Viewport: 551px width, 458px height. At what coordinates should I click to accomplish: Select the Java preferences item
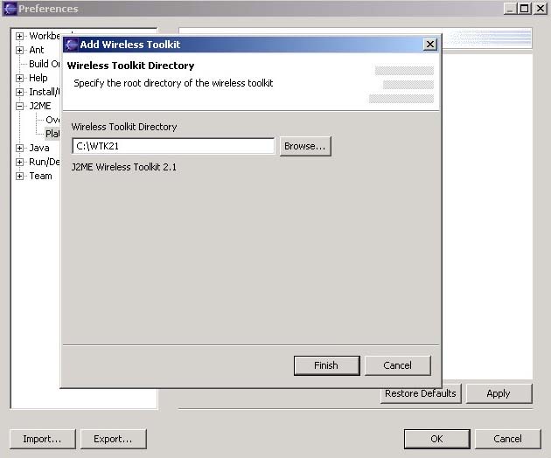[39, 148]
